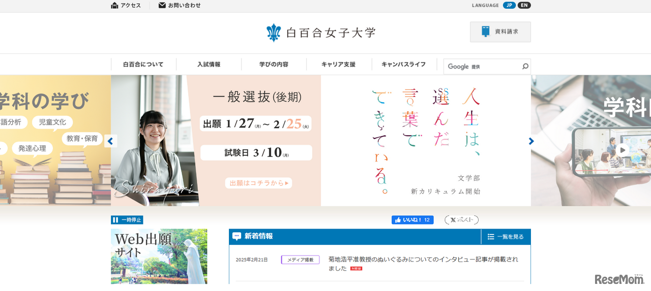Open the Web出願サイト thumbnail
This screenshot has width=651, height=291.
pos(159,256)
